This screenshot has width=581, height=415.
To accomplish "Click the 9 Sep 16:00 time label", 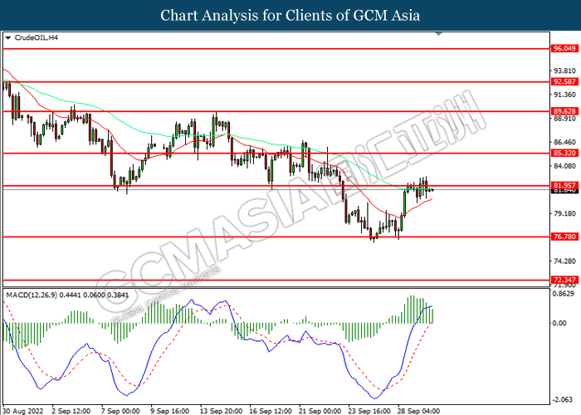I will pyautogui.click(x=169, y=411).
